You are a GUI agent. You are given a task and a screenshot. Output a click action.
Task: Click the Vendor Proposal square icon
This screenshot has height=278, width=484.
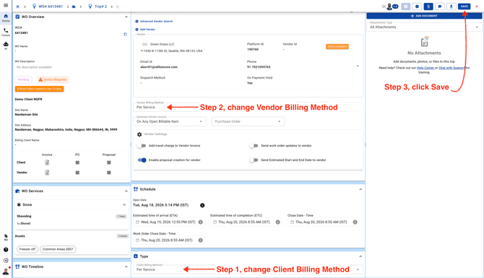pyautogui.click(x=109, y=173)
